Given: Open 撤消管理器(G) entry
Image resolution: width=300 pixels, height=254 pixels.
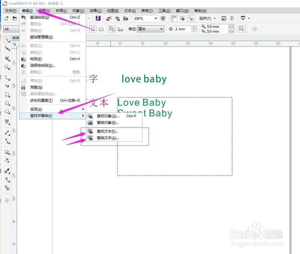Looking at the screenshot, I should tap(52, 37).
